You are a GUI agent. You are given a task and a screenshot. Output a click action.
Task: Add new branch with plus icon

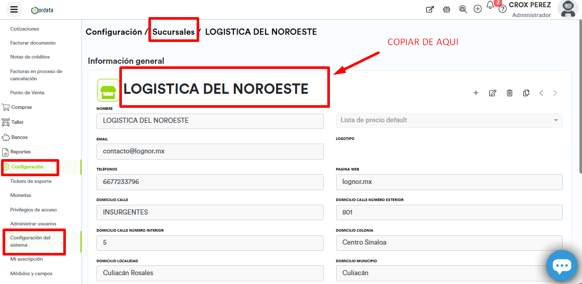[x=476, y=93]
